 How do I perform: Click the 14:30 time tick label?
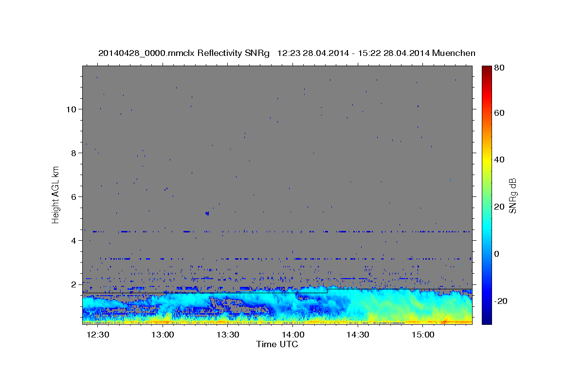click(x=358, y=335)
